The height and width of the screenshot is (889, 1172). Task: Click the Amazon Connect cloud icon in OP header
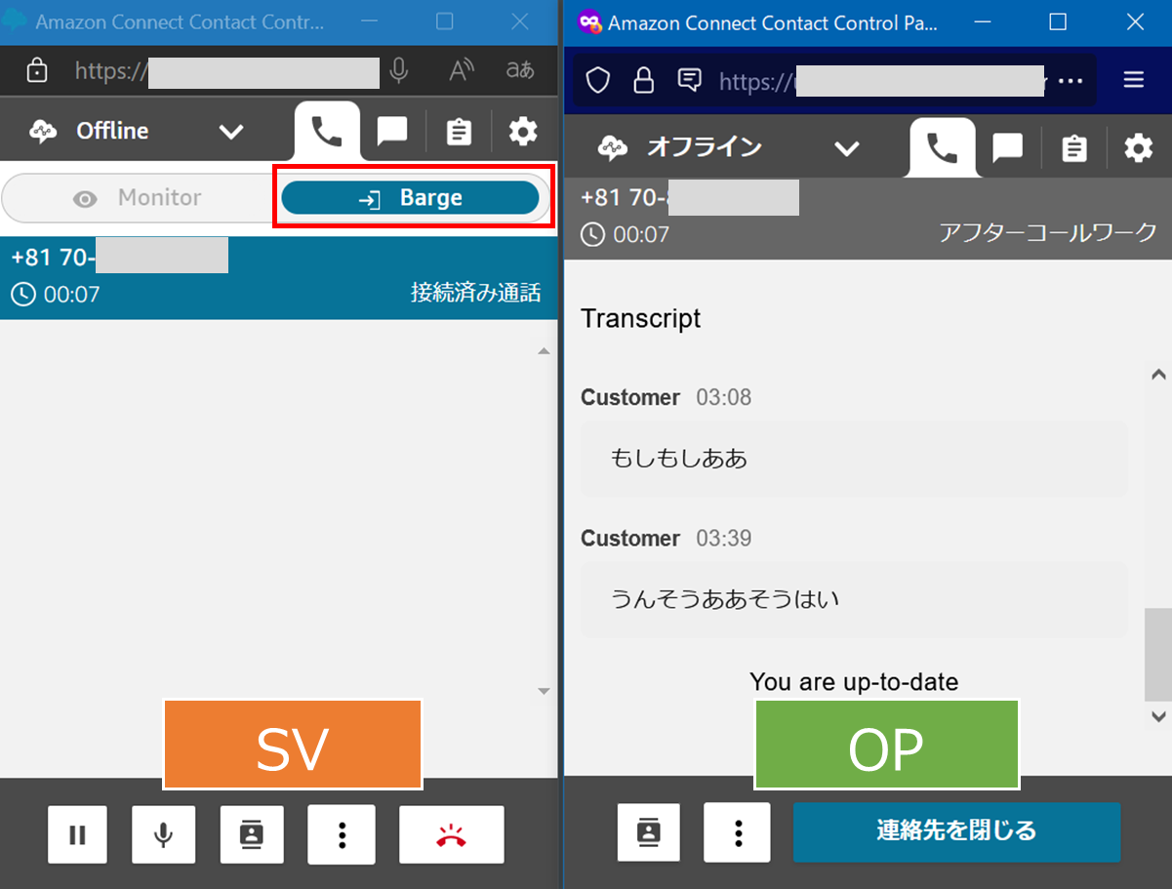pos(613,148)
